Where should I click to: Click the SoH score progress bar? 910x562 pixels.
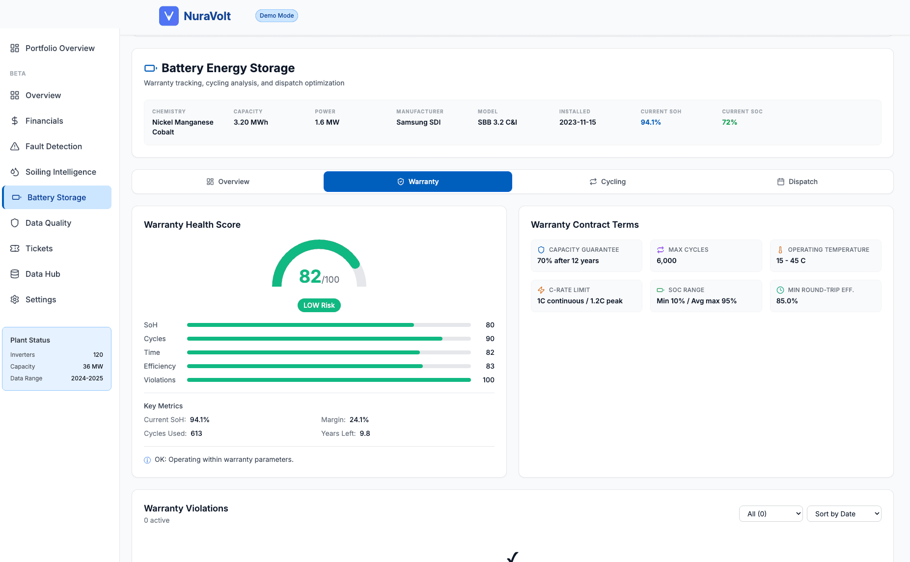pos(329,325)
